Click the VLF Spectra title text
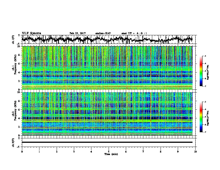 (x=31, y=33)
